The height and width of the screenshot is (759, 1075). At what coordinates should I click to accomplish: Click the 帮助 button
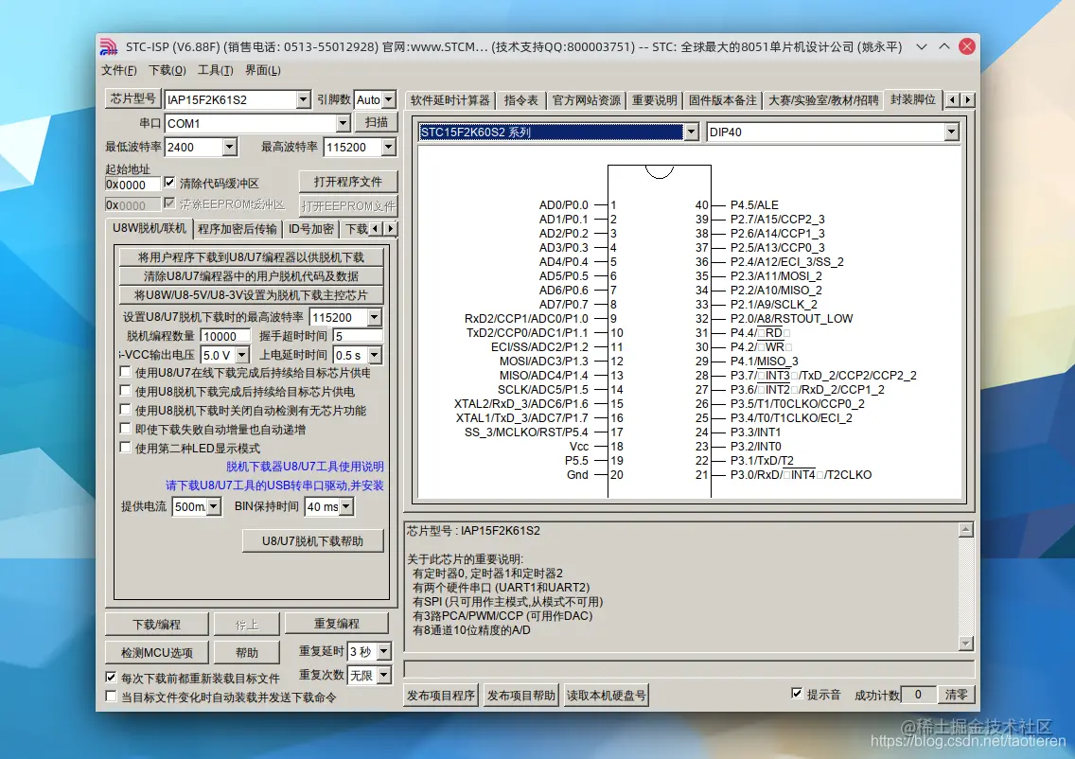247,652
